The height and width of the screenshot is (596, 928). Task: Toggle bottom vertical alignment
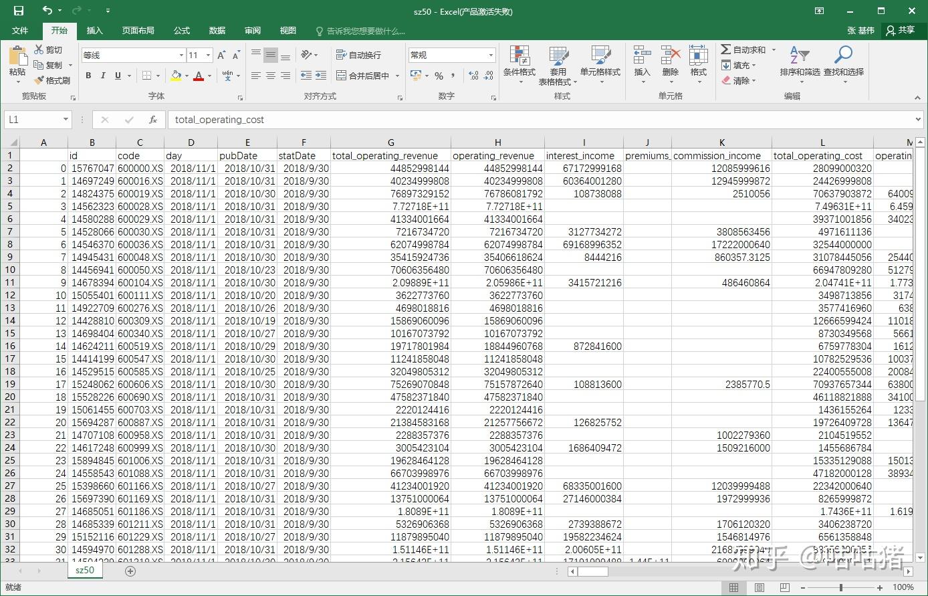285,55
